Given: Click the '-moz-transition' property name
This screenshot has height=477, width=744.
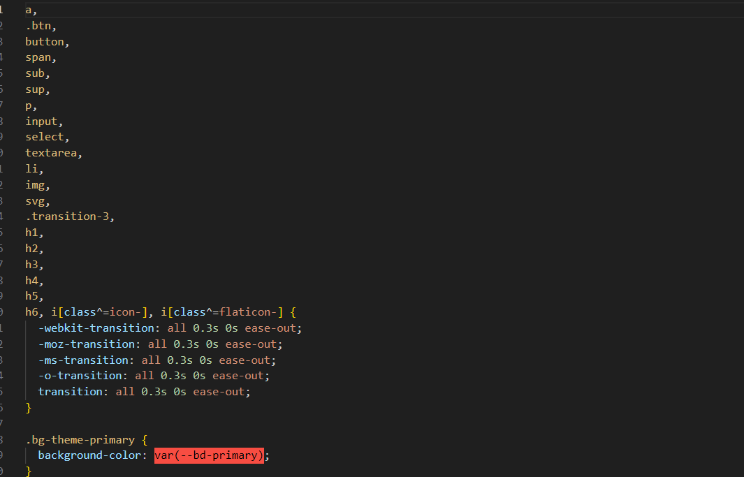Looking at the screenshot, I should 87,344.
